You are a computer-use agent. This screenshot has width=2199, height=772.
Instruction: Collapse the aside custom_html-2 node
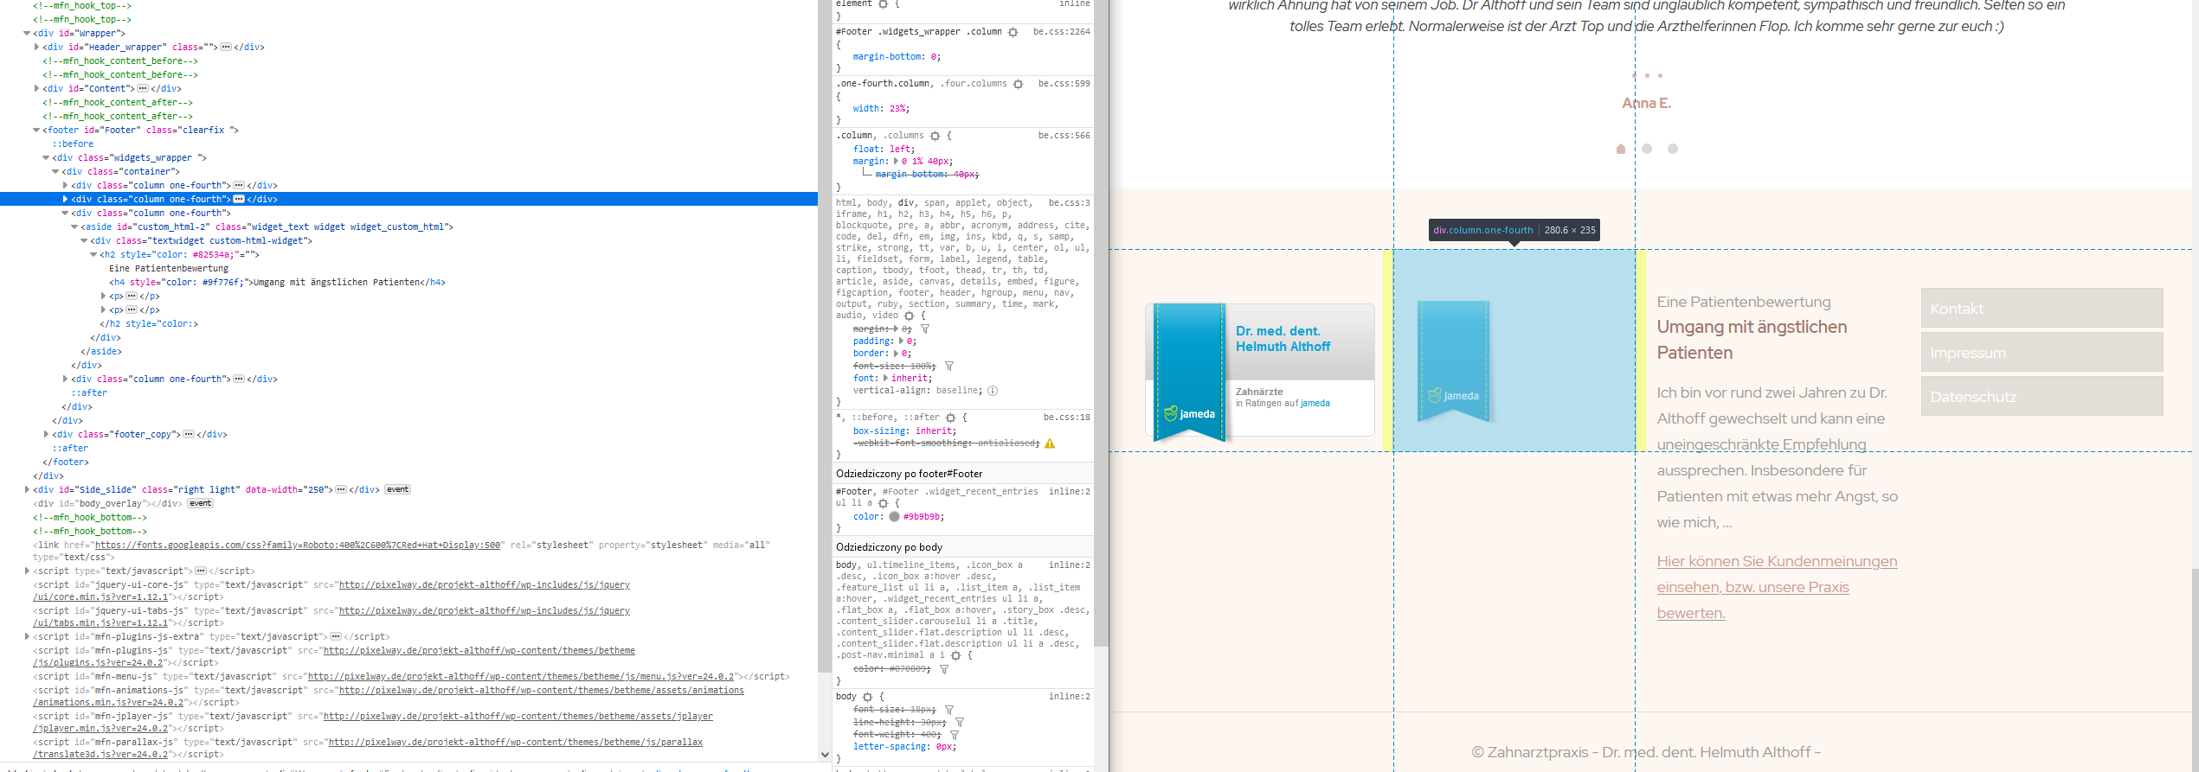(x=74, y=227)
